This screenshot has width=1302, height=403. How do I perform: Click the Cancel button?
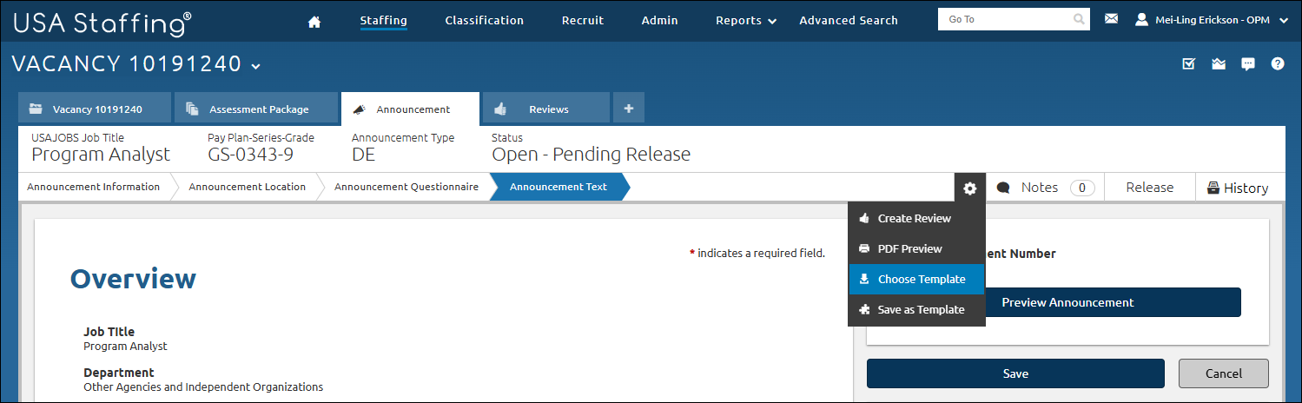coord(1223,373)
